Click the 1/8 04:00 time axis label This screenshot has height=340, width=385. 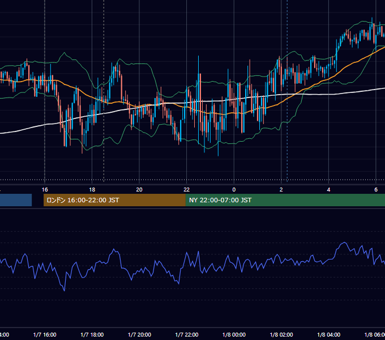click(x=329, y=334)
